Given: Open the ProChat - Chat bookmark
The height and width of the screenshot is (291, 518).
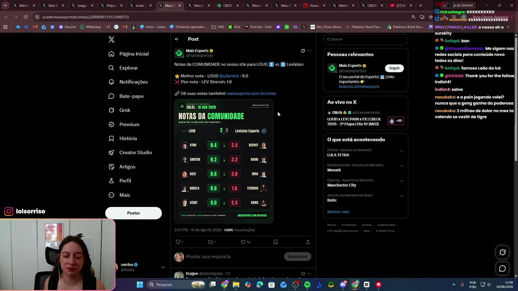Looking at the screenshot, I should coord(258,27).
